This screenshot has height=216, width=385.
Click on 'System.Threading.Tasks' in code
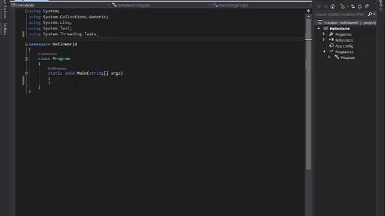pyautogui.click(x=70, y=34)
